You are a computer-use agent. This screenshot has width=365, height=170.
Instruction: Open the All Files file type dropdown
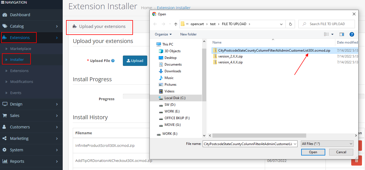coord(327,143)
